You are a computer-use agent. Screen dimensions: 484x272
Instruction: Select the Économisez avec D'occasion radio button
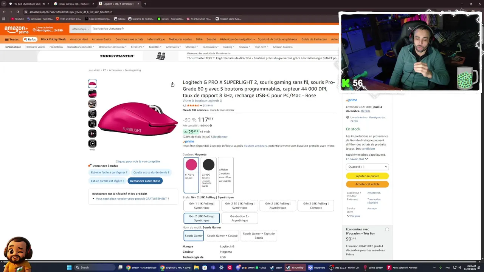tap(387, 229)
